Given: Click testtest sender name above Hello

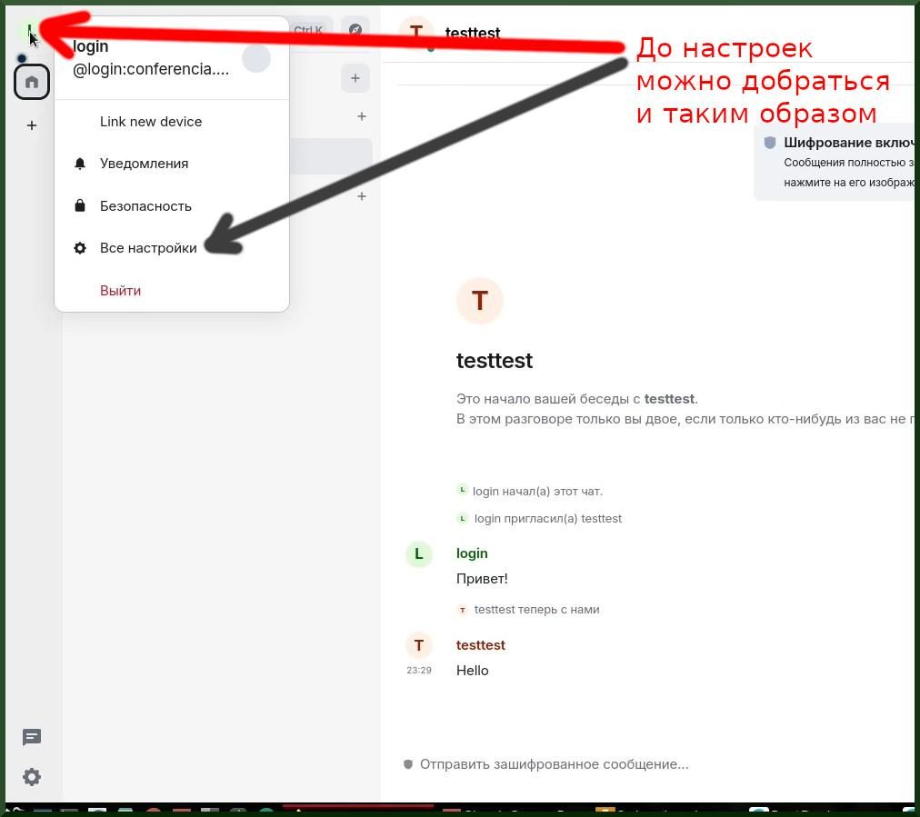Looking at the screenshot, I should click(x=480, y=645).
